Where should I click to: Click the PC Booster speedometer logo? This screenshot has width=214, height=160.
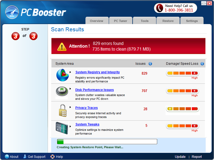coord(12,12)
